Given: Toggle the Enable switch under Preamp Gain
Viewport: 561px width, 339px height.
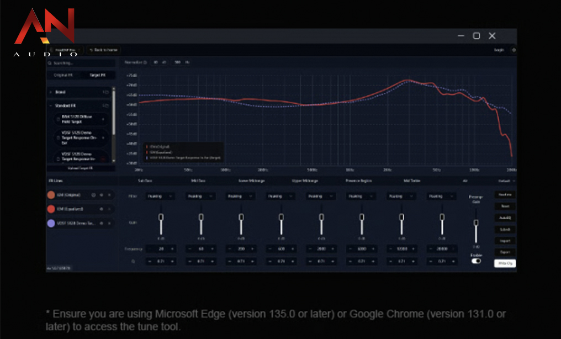Looking at the screenshot, I should tap(476, 261).
